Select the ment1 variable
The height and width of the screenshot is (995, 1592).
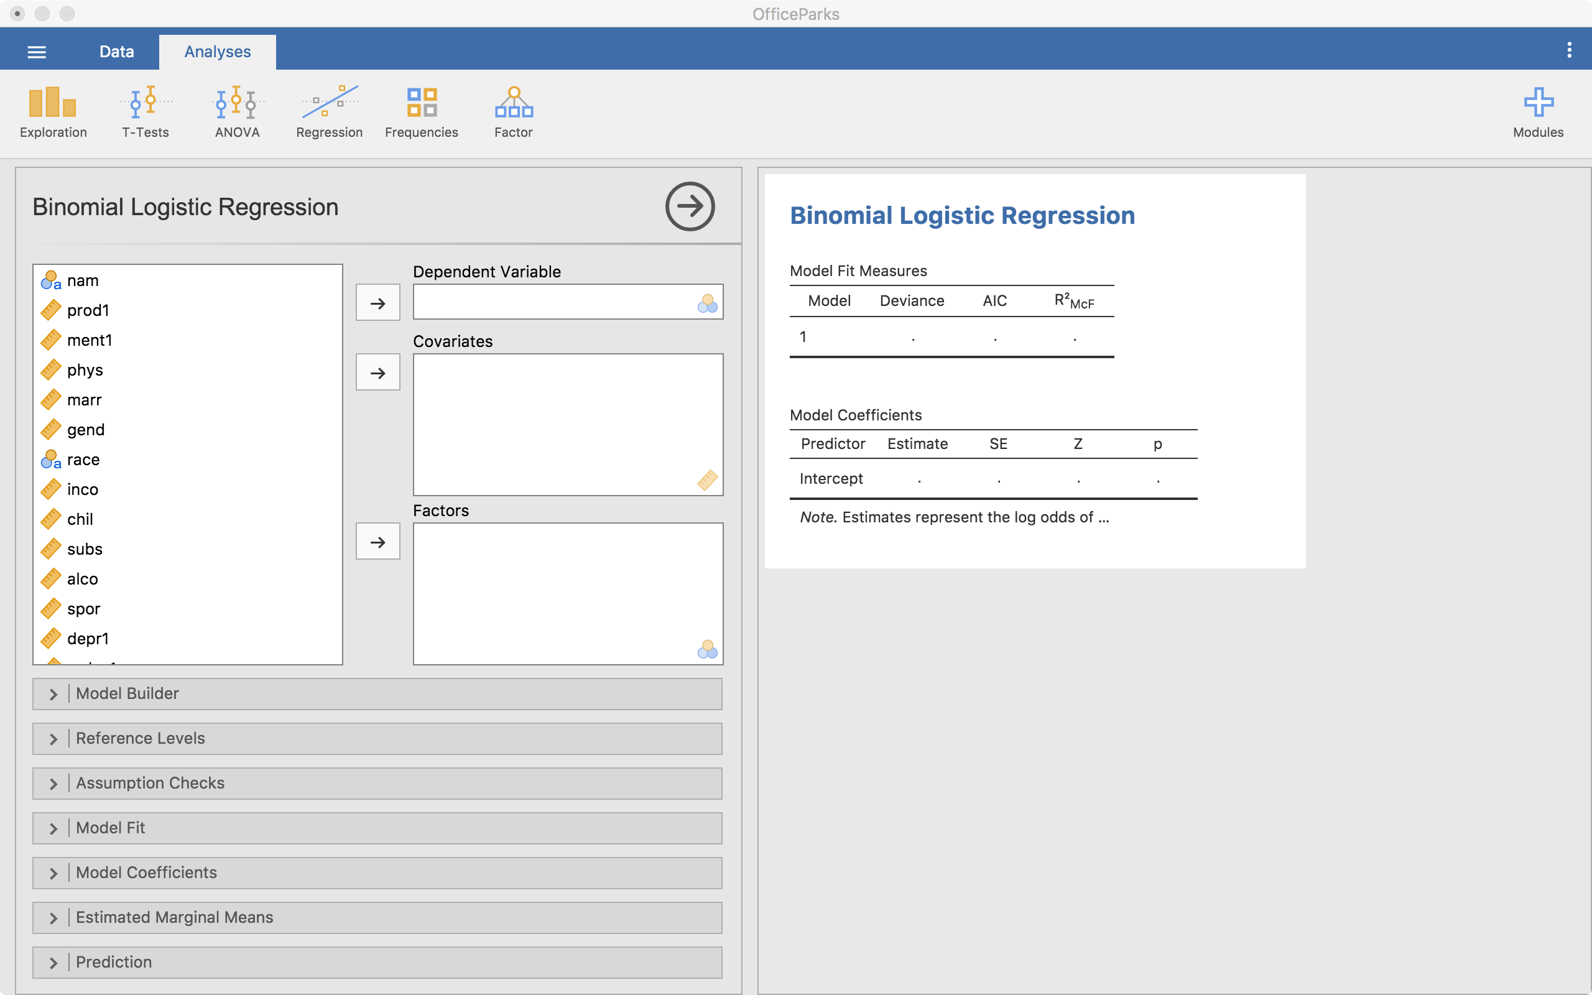click(x=187, y=340)
